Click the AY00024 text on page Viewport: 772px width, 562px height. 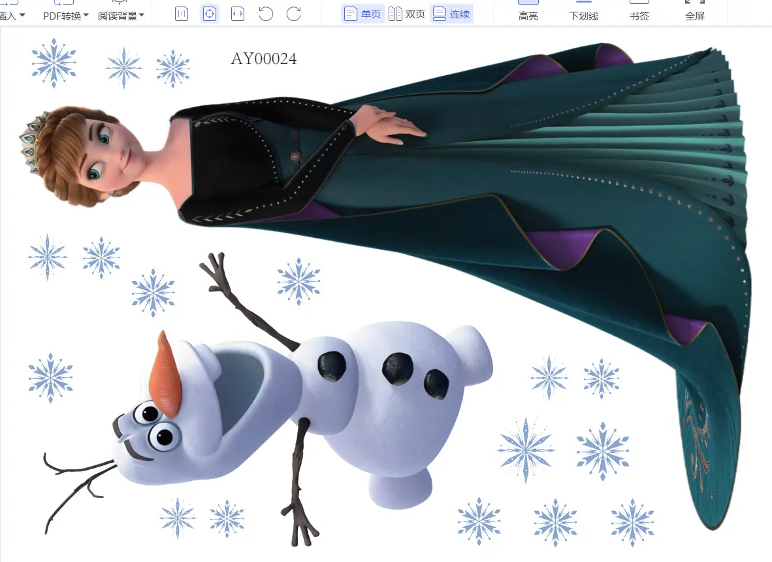click(264, 59)
